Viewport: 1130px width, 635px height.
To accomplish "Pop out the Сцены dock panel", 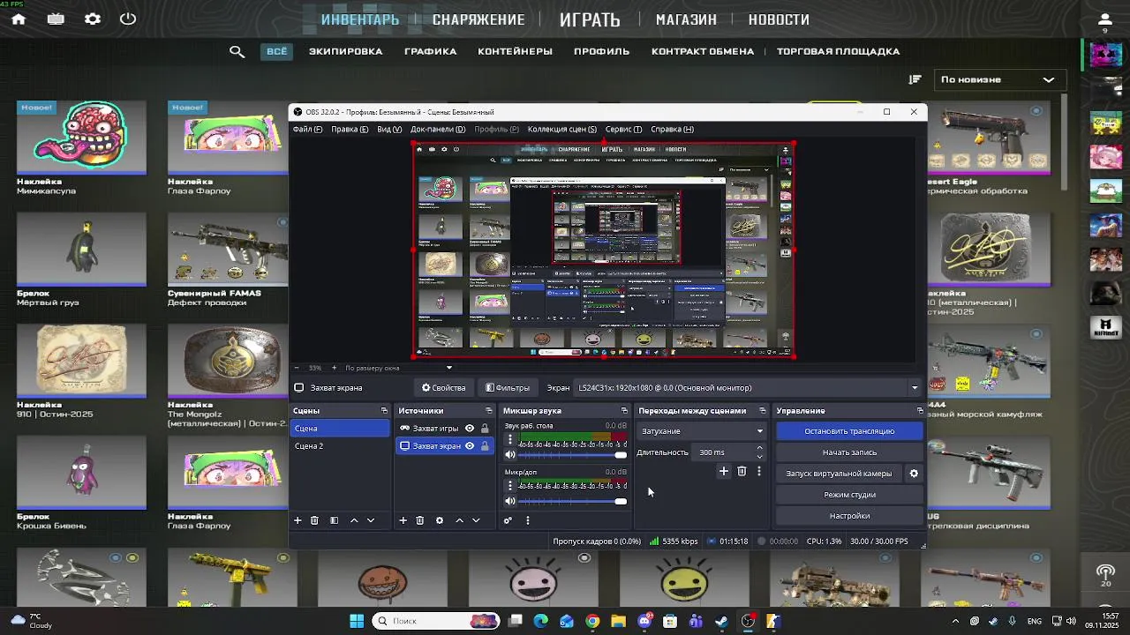I will (384, 411).
